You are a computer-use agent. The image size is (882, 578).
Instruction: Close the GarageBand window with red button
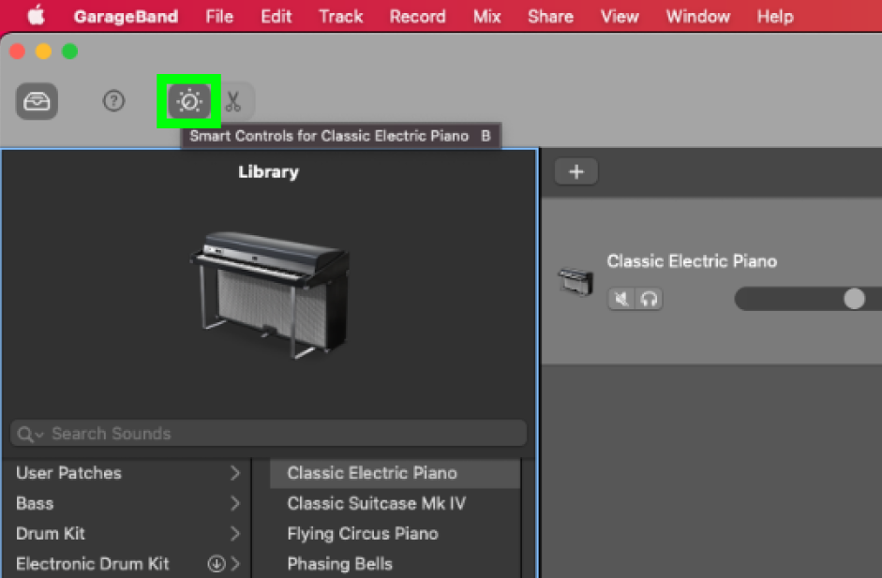(18, 52)
